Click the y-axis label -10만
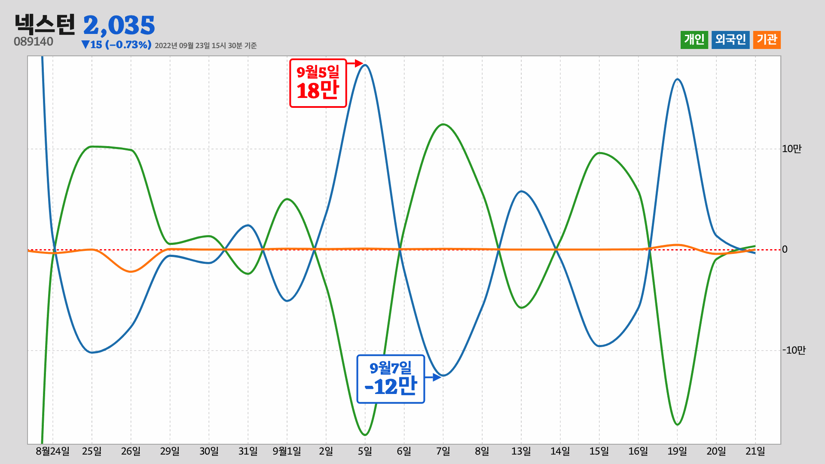The width and height of the screenshot is (825, 464). (794, 351)
